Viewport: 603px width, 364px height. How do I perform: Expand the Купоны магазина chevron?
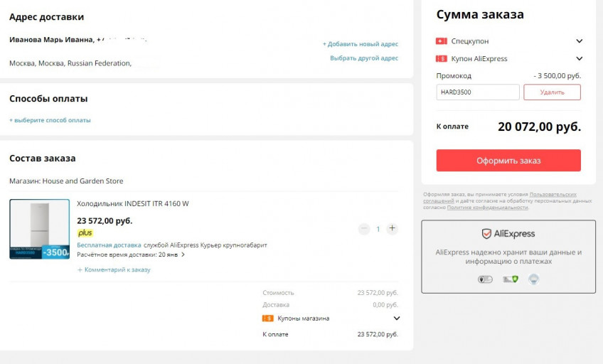point(397,318)
